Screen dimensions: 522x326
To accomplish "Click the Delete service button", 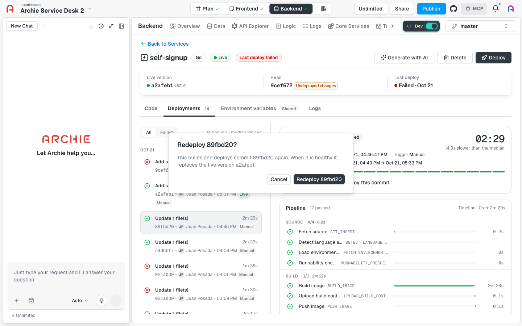I will tap(455, 58).
